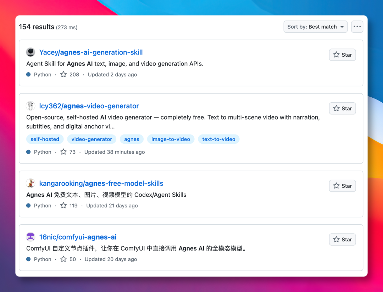Click the 'Updated 20 days ago' text
383x292 pixels.
111,259
